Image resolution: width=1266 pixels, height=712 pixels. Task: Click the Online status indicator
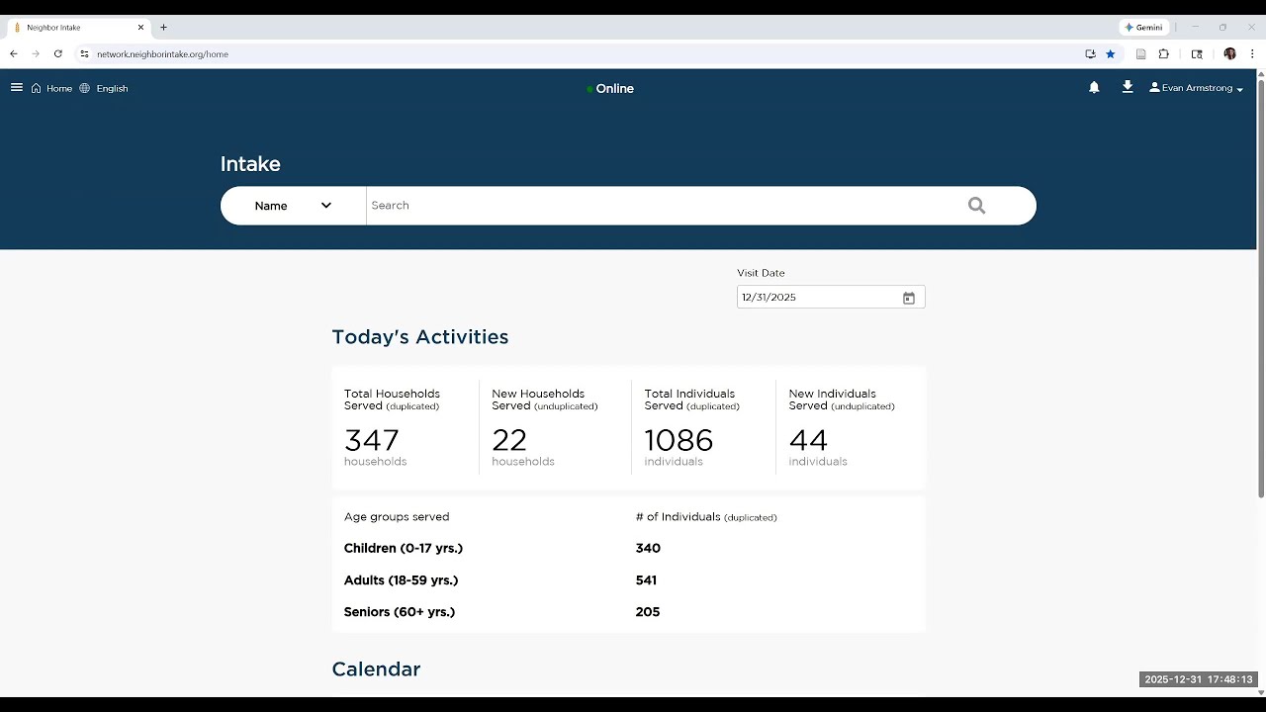pyautogui.click(x=610, y=88)
